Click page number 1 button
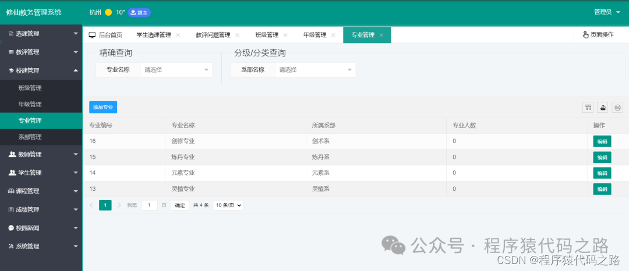 pyautogui.click(x=105, y=205)
